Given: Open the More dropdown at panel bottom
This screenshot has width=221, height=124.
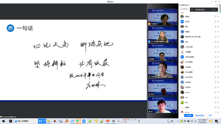Looking at the screenshot, I should (211, 115).
